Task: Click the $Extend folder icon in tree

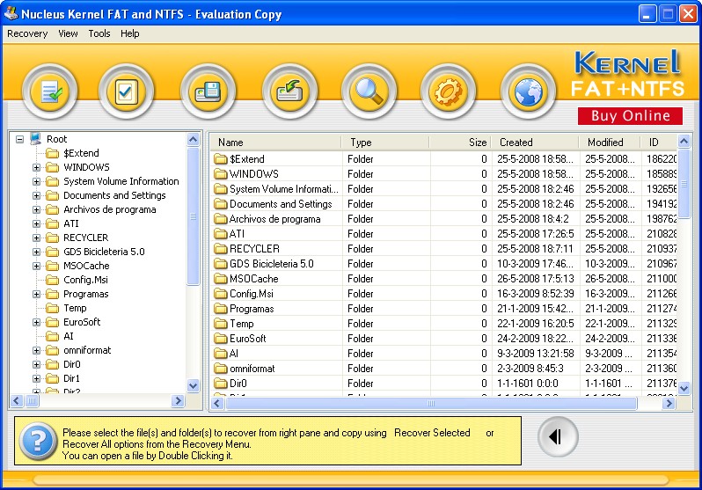Action: 53,153
